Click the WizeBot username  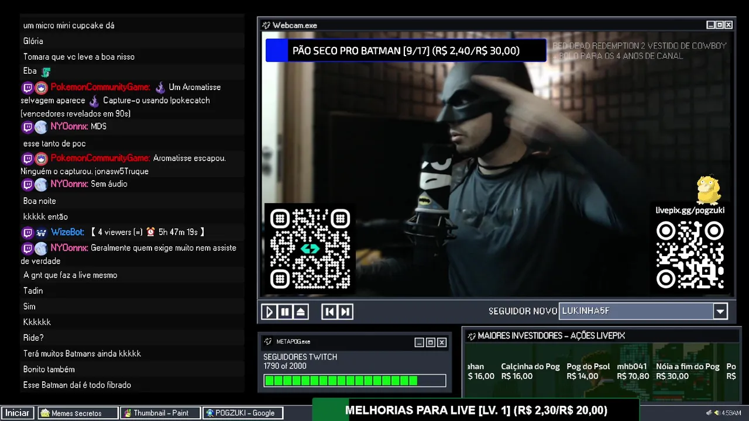(x=67, y=232)
